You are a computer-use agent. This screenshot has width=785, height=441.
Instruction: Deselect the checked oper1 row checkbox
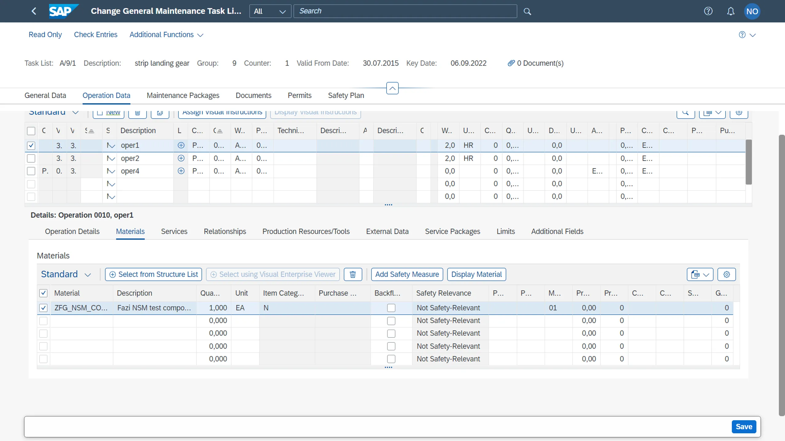coord(31,145)
